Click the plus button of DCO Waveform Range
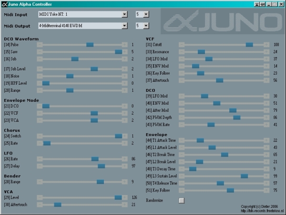Viewport: 286px width, 215px height. coord(124,90)
